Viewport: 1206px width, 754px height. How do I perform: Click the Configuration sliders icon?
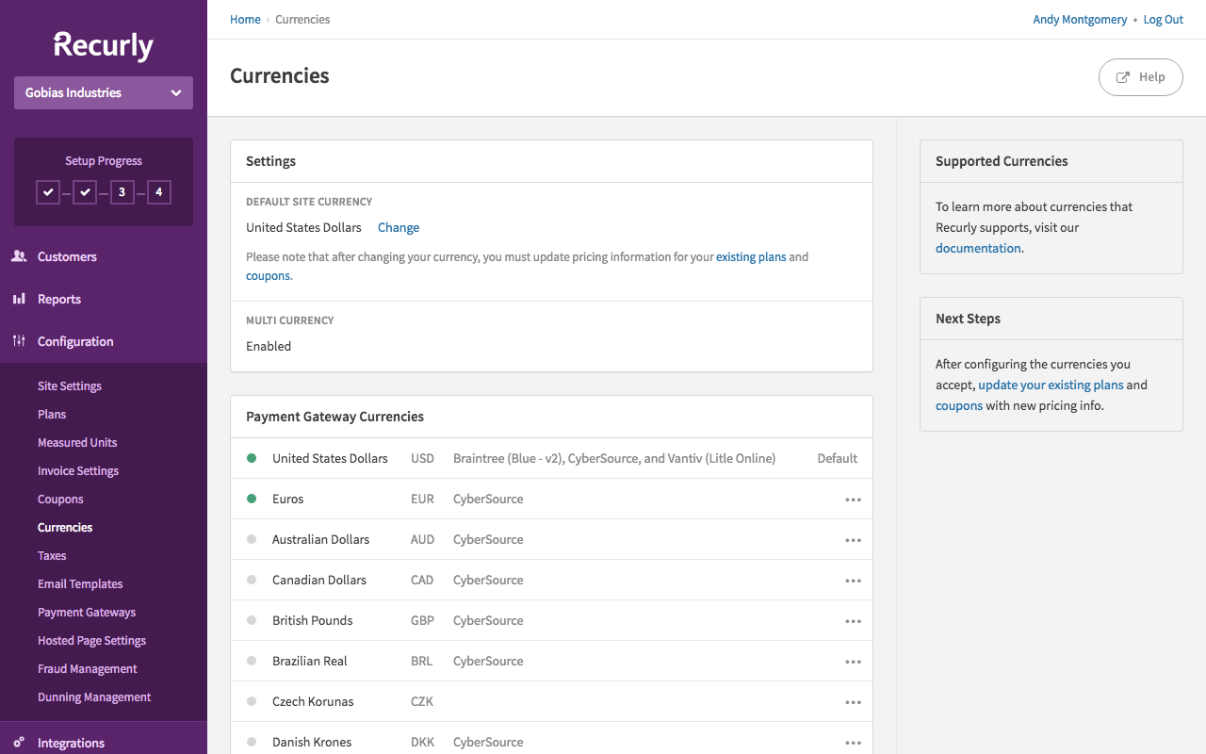click(20, 340)
